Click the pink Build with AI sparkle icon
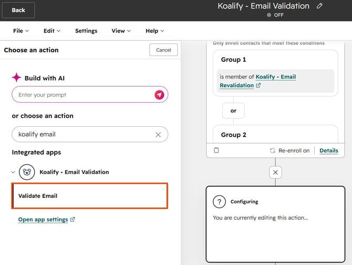 tap(16, 78)
